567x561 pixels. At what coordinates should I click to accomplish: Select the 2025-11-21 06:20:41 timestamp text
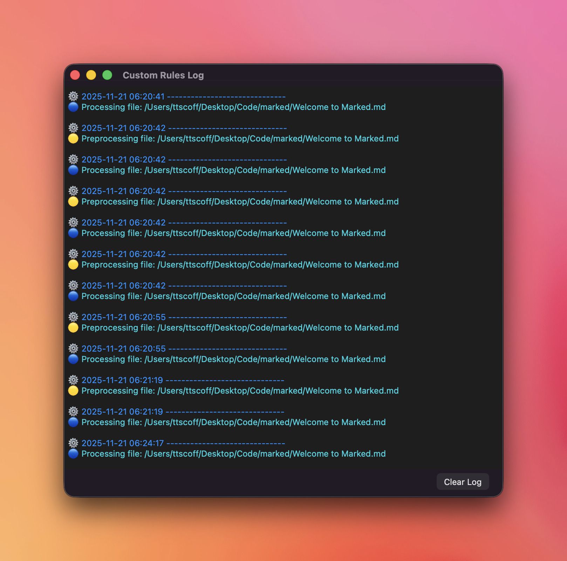click(x=123, y=97)
